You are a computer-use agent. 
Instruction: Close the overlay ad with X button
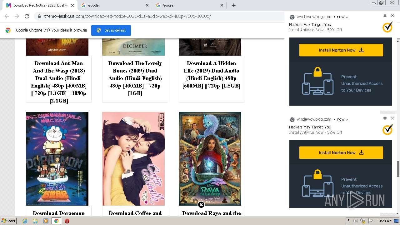click(201, 205)
